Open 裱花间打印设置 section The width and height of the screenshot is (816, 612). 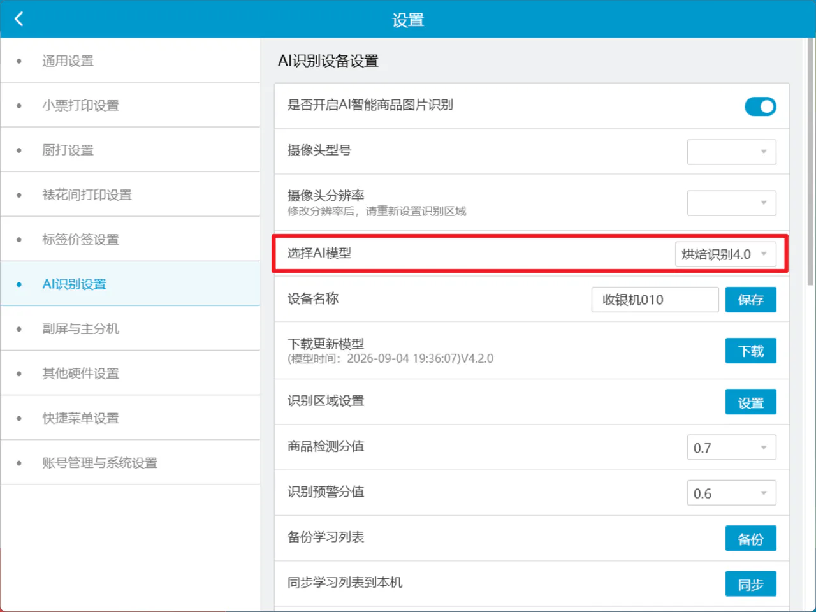coord(130,194)
